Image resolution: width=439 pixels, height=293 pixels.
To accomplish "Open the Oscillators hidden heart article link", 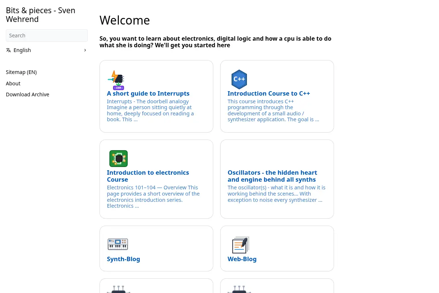I will point(272,176).
